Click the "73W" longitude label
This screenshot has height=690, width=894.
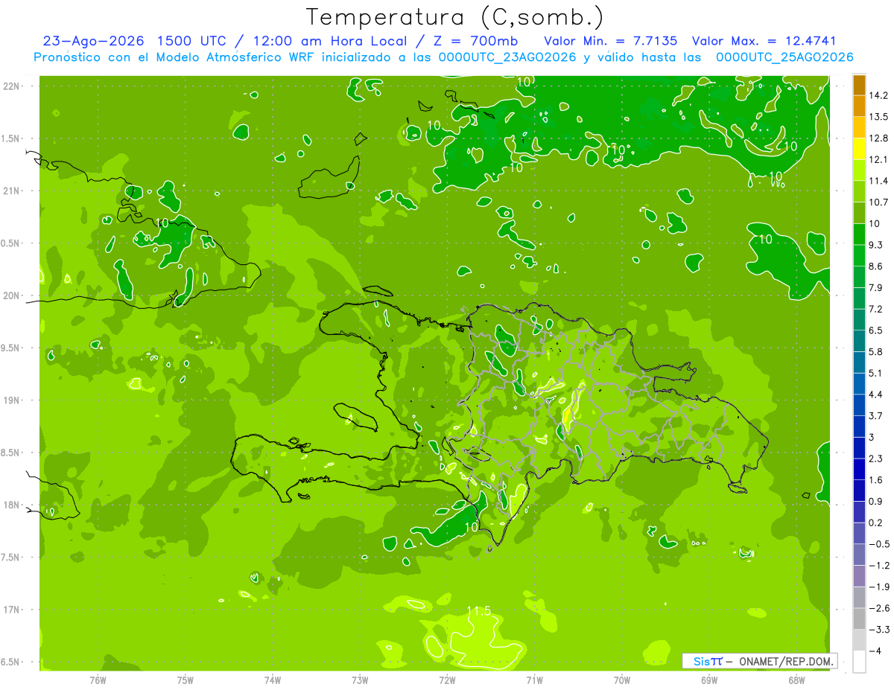coord(360,680)
